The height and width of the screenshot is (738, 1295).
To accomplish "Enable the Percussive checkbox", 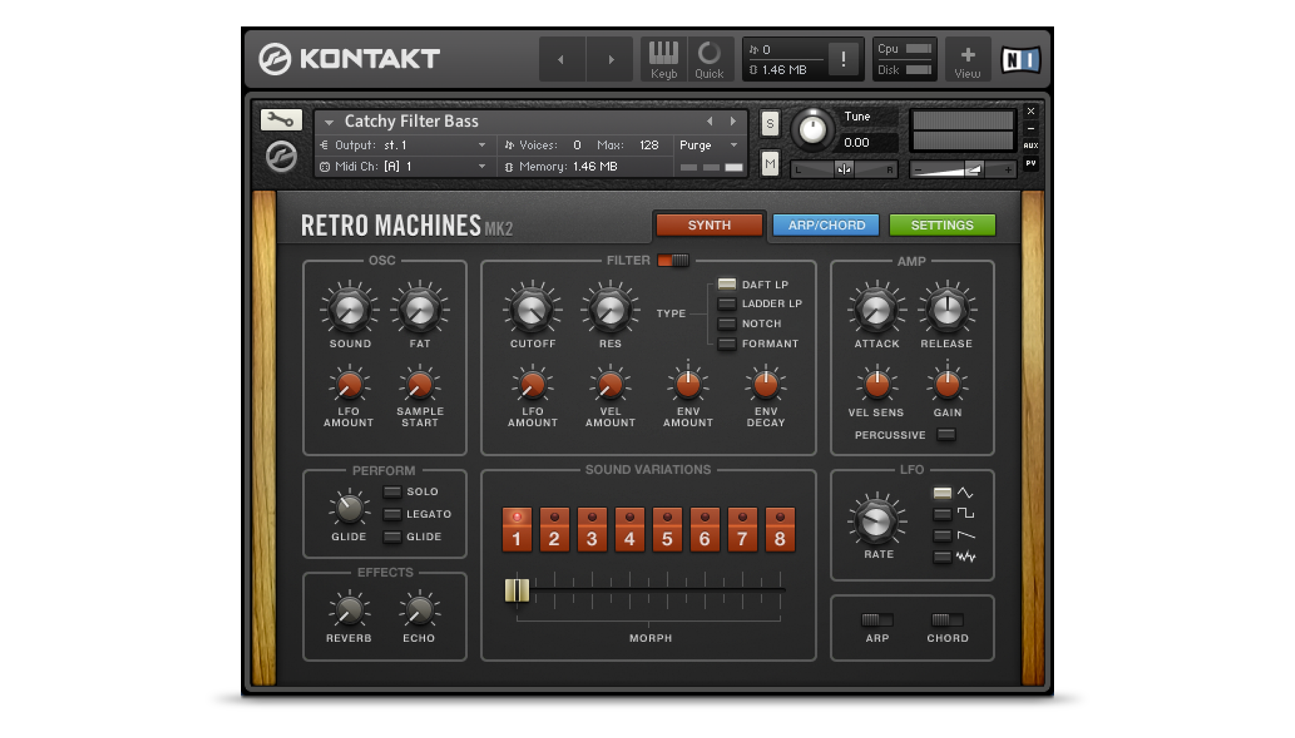I will tap(945, 434).
